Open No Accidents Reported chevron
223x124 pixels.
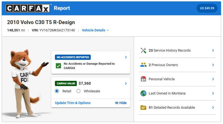point(126,57)
